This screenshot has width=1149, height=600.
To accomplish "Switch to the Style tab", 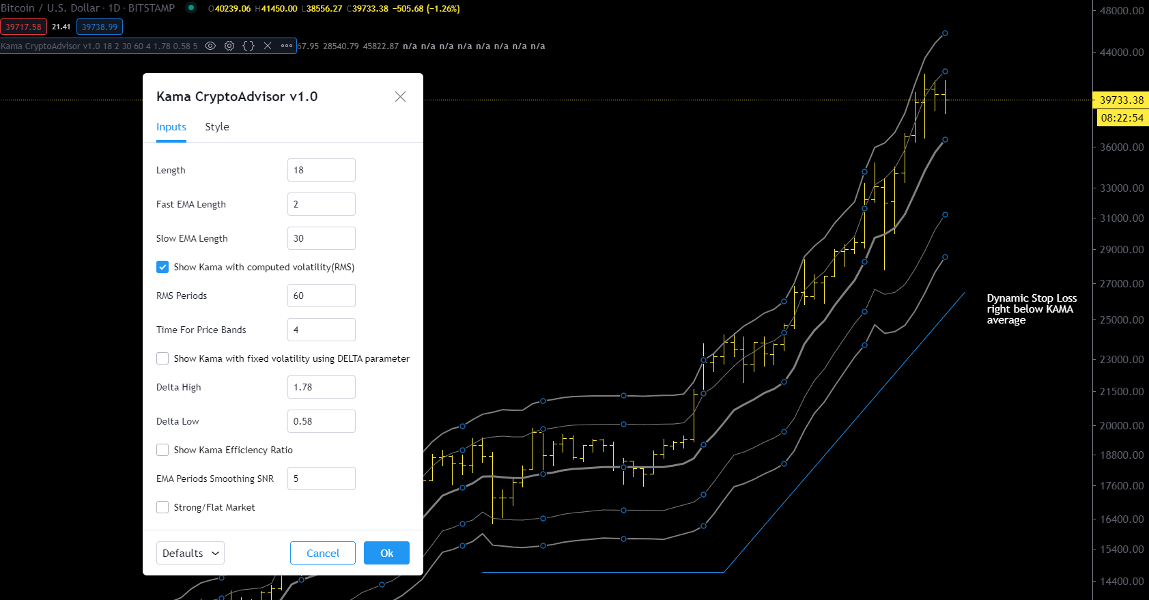I will click(217, 127).
